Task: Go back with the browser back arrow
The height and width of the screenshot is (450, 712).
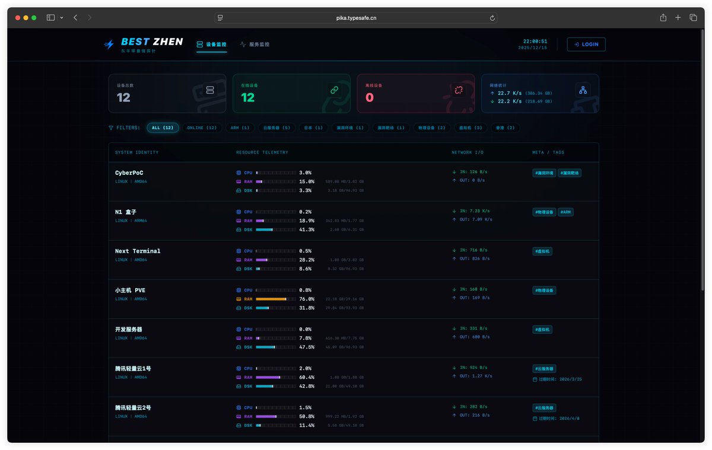Action: click(75, 18)
